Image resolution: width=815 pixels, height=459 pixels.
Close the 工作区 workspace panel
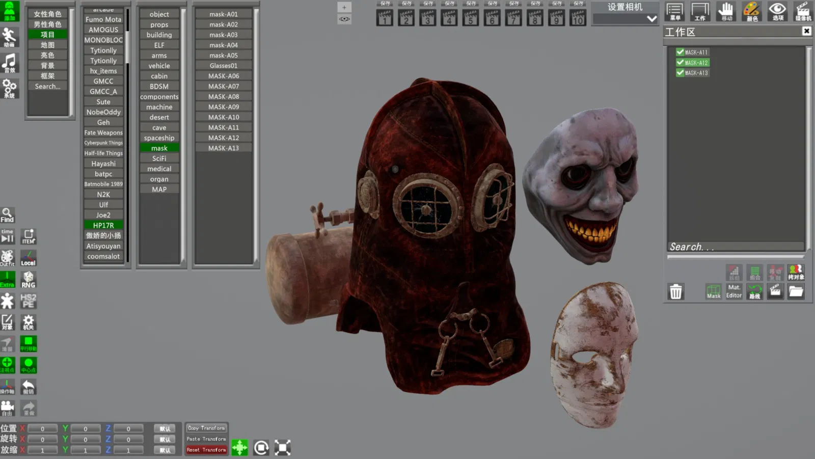(x=806, y=31)
